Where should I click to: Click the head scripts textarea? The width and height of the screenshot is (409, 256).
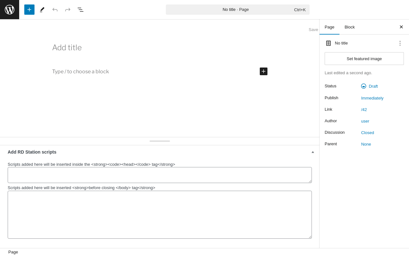click(160, 175)
